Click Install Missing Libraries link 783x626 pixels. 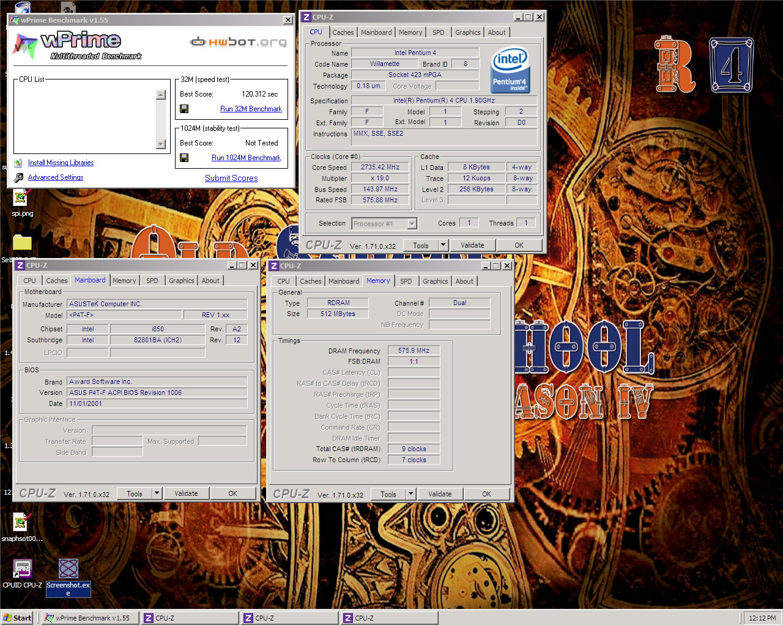click(x=61, y=163)
